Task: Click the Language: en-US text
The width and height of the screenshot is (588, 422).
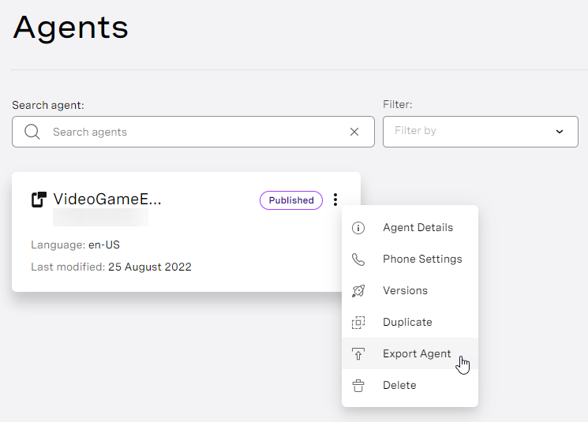Action: pos(76,245)
